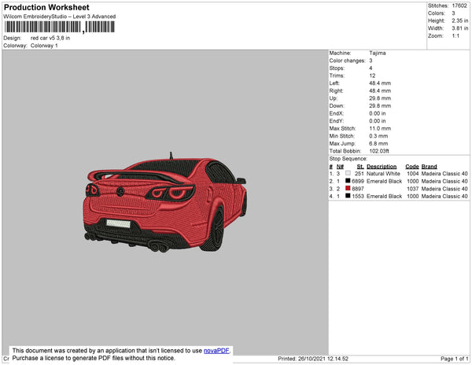Click the Height value '2.35 in'
This screenshot has height=365, width=472.
(x=460, y=20)
